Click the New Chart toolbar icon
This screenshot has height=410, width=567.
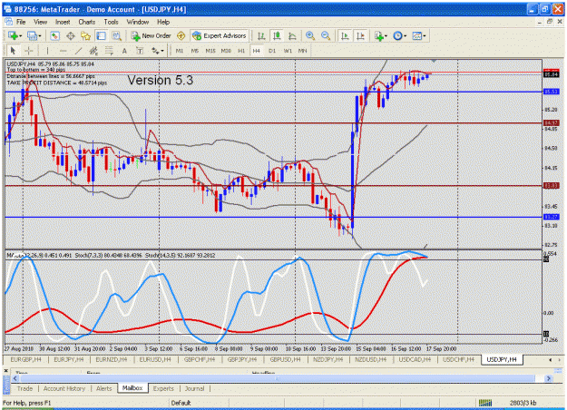click(x=13, y=35)
